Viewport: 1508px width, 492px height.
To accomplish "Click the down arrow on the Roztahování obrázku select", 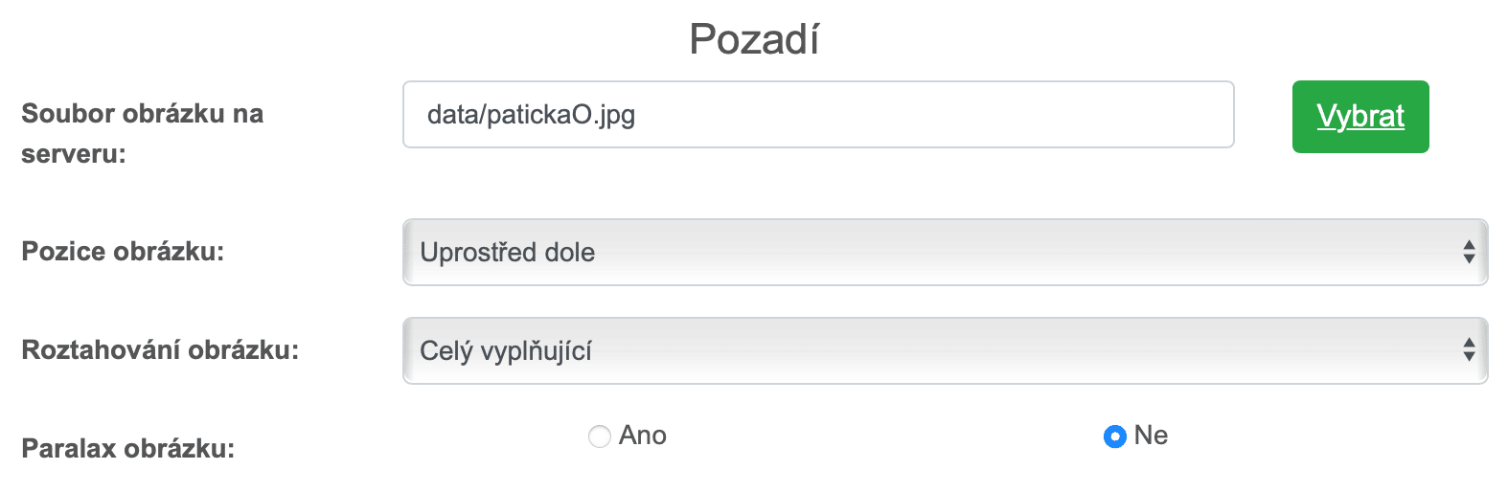I will tap(1469, 357).
